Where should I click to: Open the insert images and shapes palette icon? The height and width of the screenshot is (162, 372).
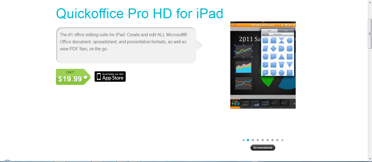(x=290, y=25)
